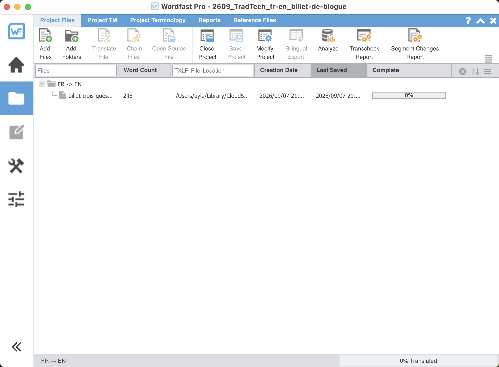Click the TXLF File Location filter field

pos(212,70)
